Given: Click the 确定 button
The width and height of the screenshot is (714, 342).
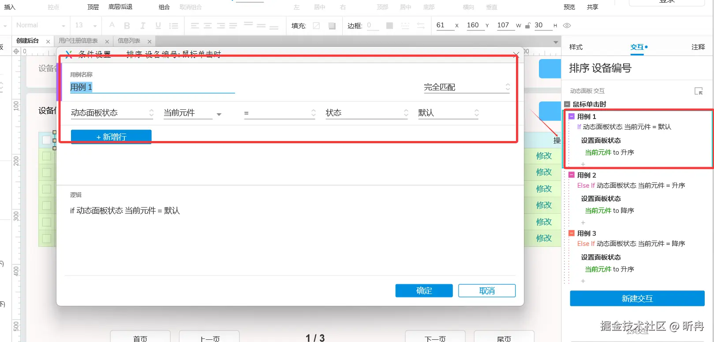Looking at the screenshot, I should click(424, 291).
